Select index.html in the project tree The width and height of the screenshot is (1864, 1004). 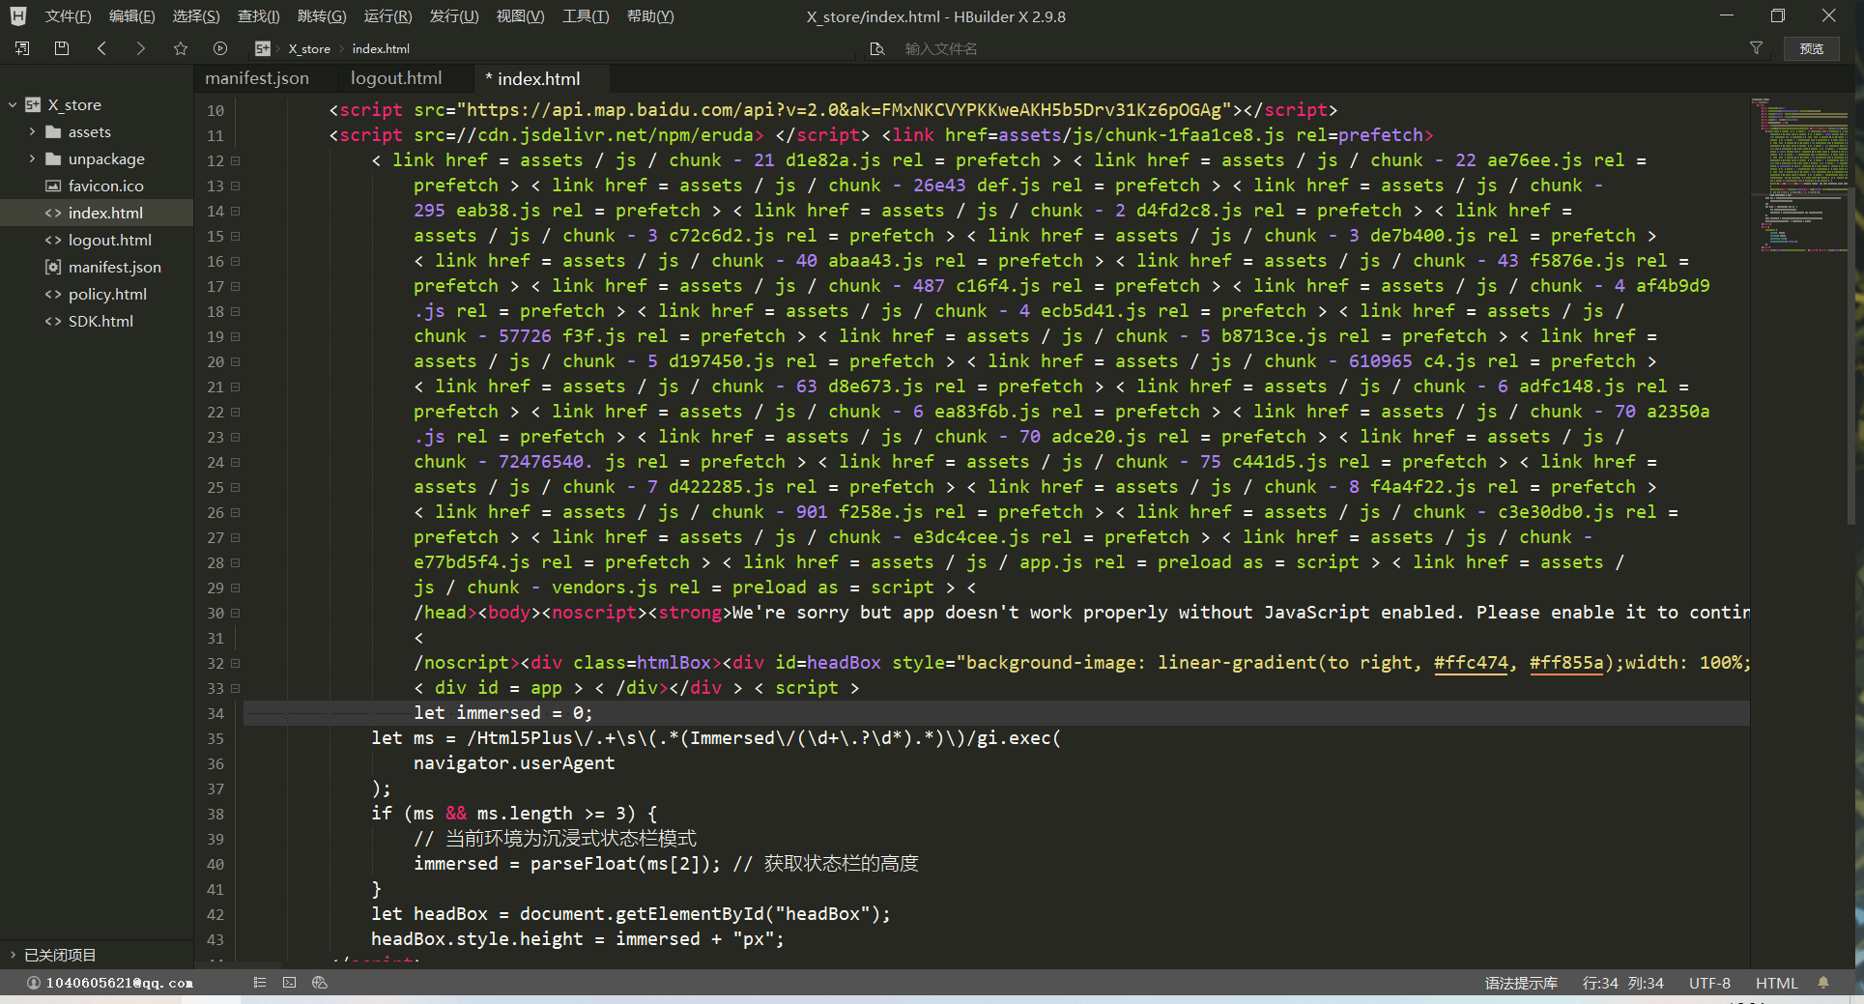tap(97, 213)
